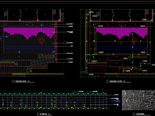Pick the cyan marker symbol atop left plan
Viewport: 155px width, 116px height.
point(42,25)
